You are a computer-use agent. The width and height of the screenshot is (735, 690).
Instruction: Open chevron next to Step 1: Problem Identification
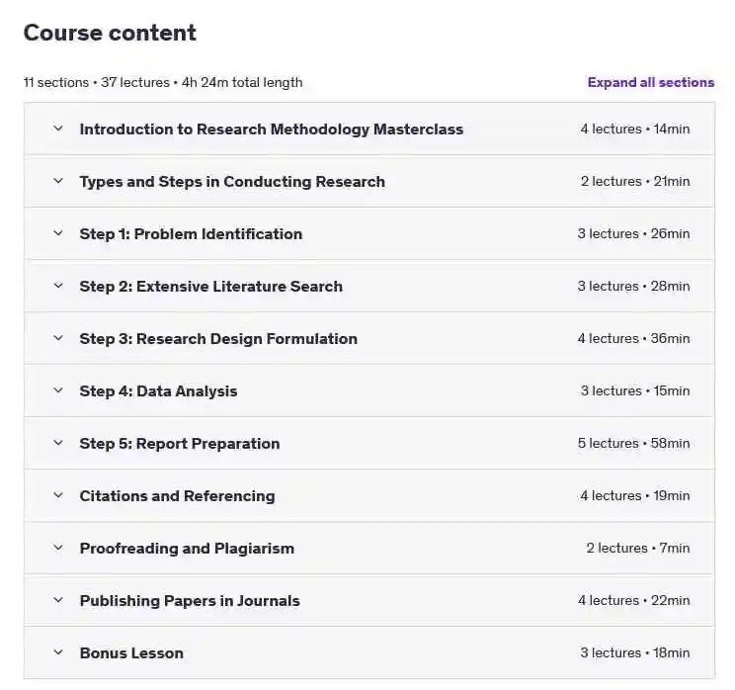coord(58,233)
